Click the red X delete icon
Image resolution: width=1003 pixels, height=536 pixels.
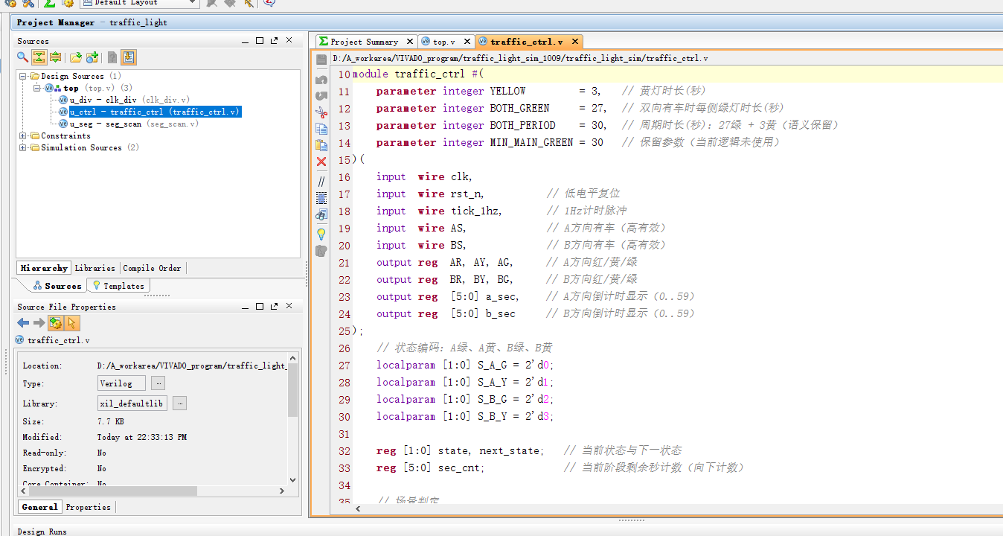(x=321, y=162)
